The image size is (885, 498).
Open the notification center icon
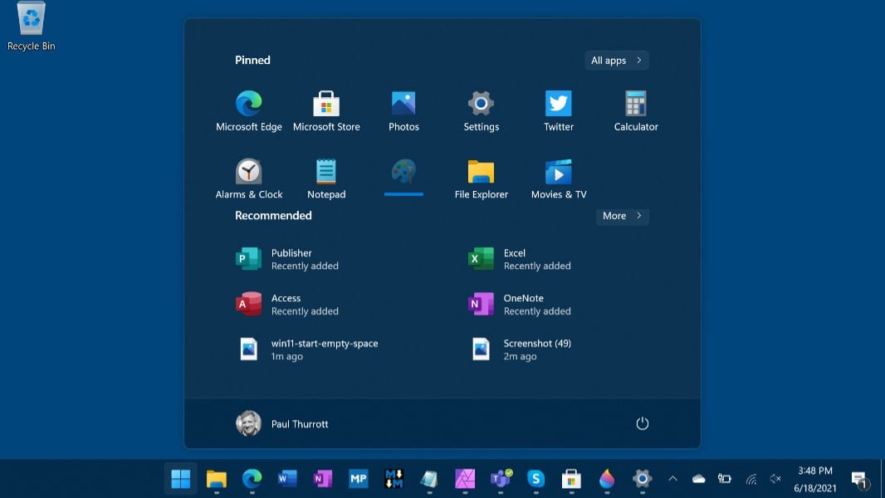point(859,480)
